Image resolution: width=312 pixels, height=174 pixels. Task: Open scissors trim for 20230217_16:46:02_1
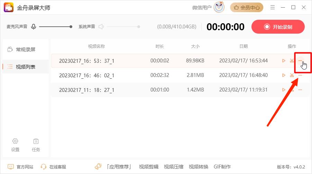click(x=292, y=75)
